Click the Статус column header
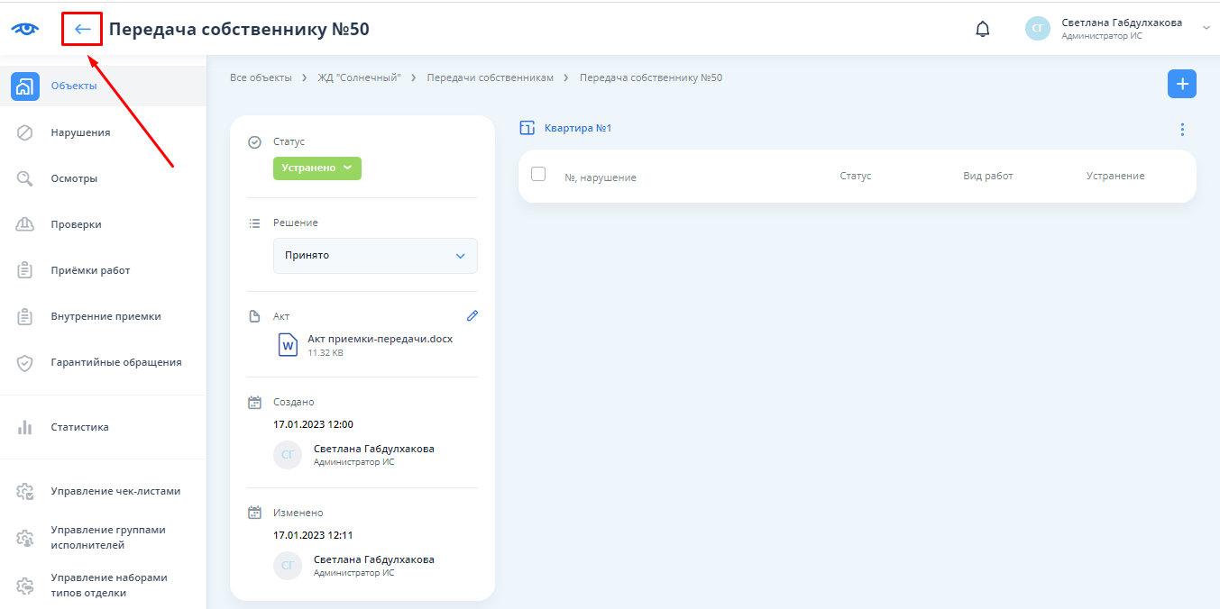 point(855,176)
